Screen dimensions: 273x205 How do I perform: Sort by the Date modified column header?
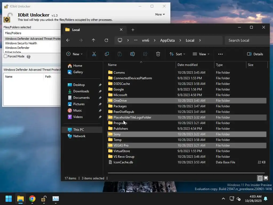195,65
